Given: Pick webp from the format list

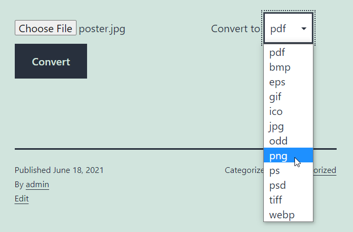Looking at the screenshot, I should (288, 215).
